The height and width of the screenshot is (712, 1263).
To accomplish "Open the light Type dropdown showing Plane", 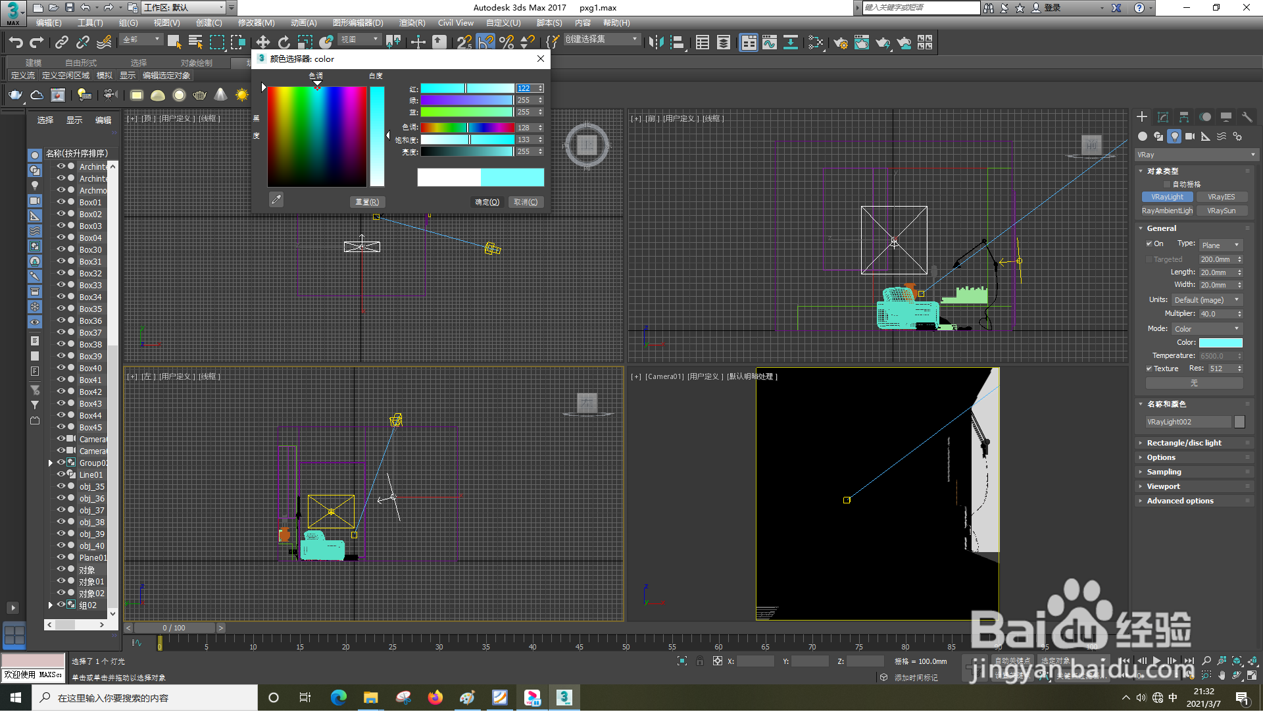I will pyautogui.click(x=1220, y=245).
